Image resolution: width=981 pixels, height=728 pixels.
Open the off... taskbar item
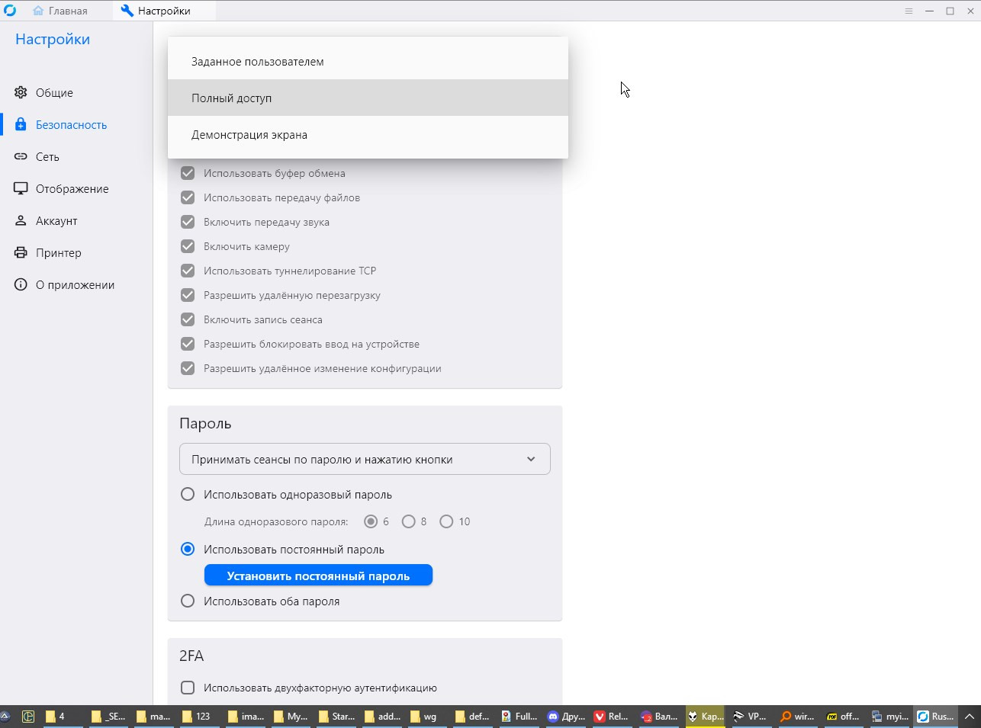[843, 717]
